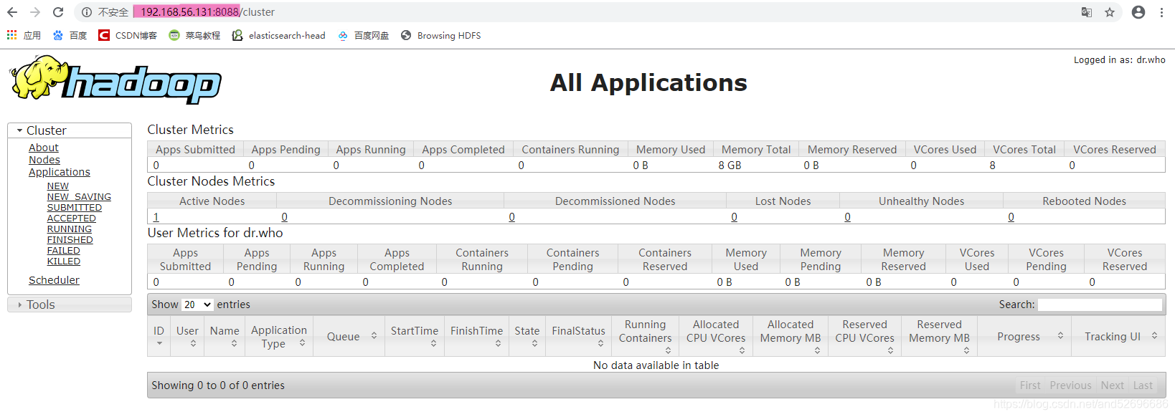Open the Lost Nodes count link

734,217
